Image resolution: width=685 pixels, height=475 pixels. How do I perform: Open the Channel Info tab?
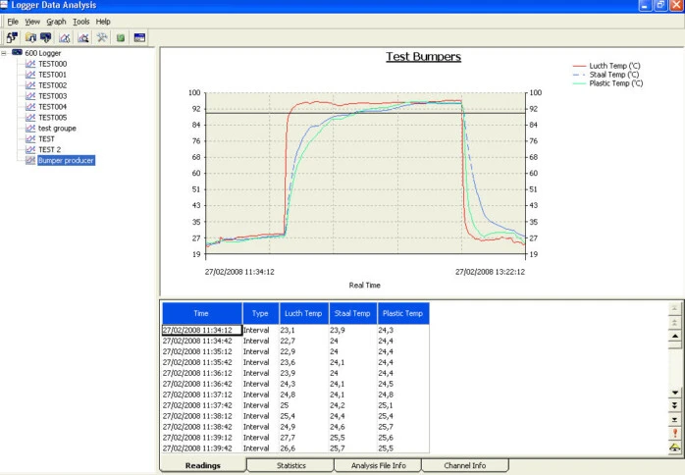click(x=465, y=465)
